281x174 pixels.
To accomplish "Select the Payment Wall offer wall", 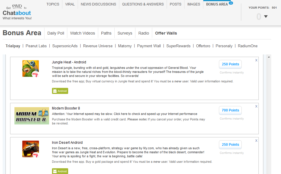I will (x=149, y=46).
